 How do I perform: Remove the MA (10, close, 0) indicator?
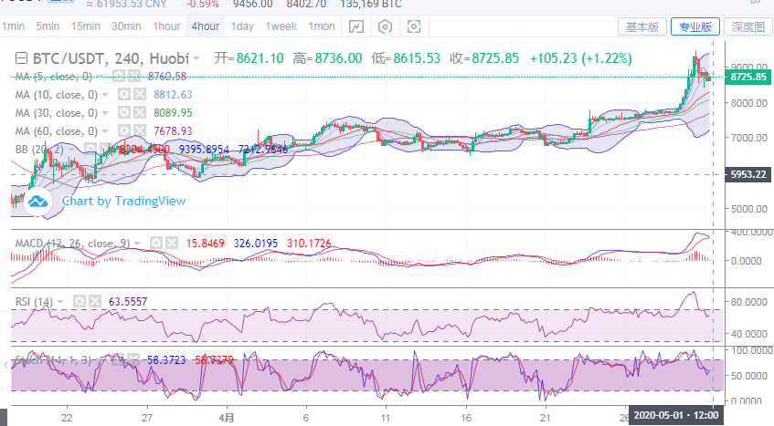[140, 94]
